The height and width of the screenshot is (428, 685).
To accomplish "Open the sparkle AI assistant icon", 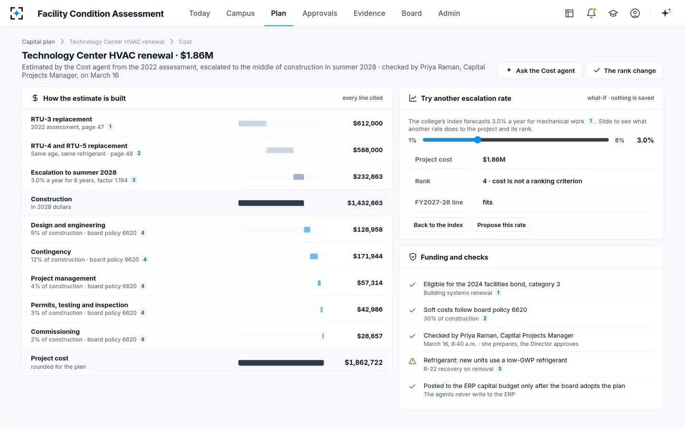I will pyautogui.click(x=666, y=13).
